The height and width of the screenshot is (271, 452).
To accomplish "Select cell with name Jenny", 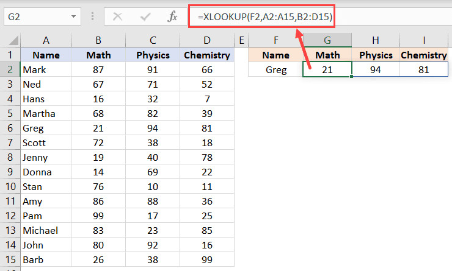I will (46, 157).
